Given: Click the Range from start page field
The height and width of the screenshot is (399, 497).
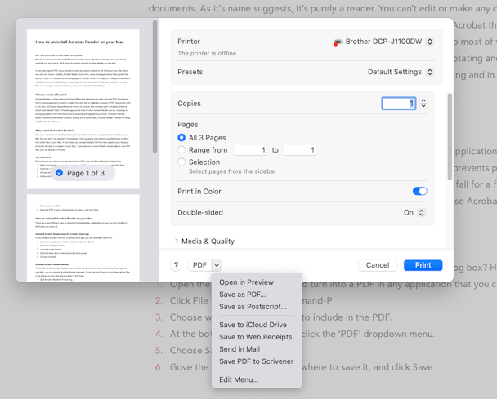Looking at the screenshot, I should (x=251, y=150).
